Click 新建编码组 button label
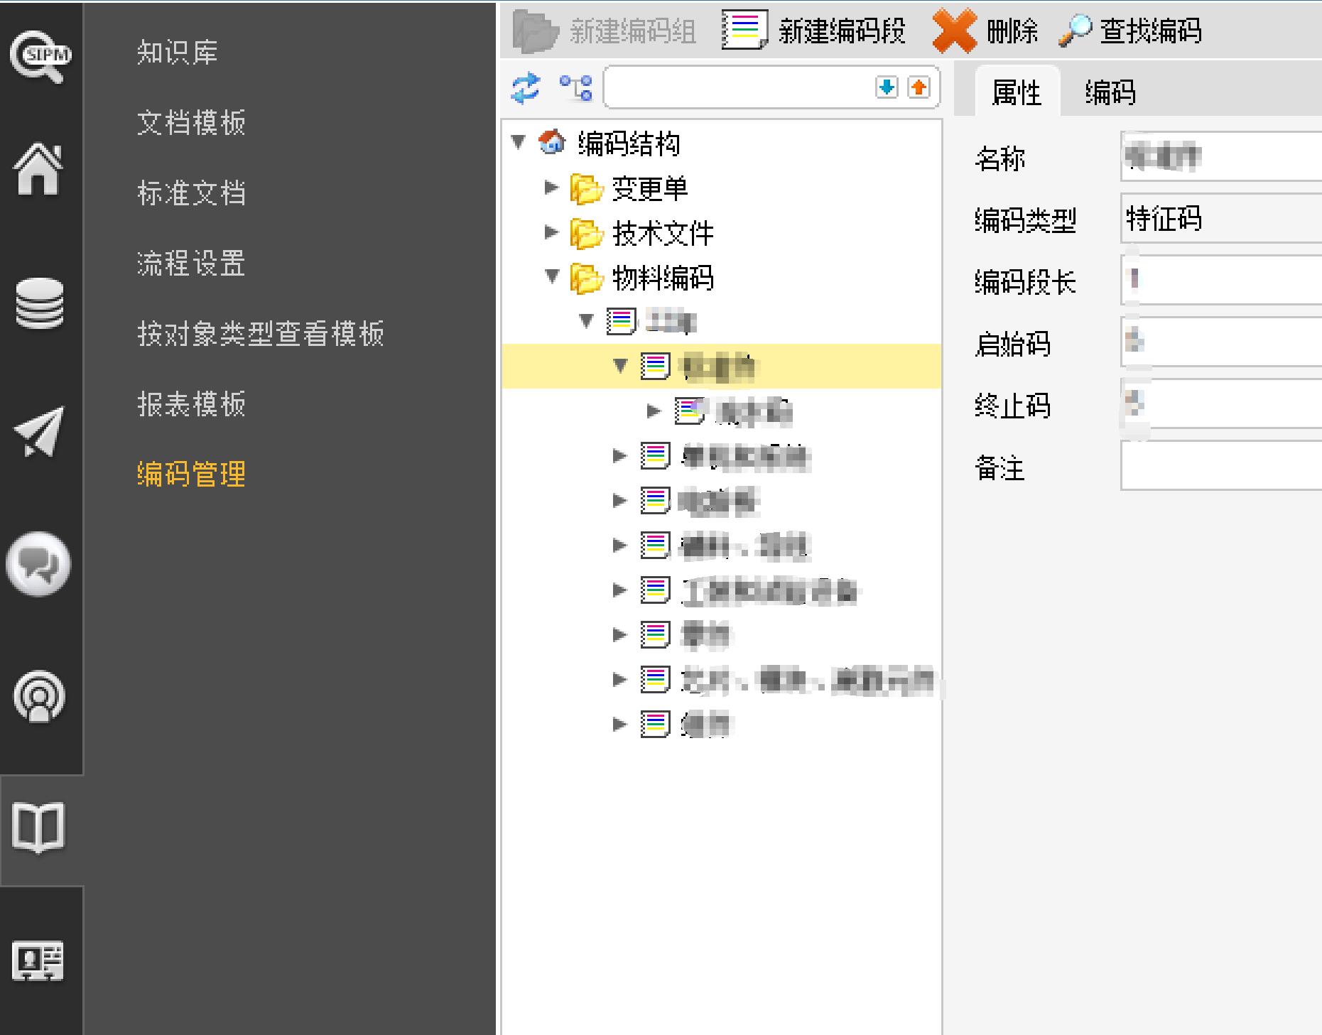 (x=632, y=31)
